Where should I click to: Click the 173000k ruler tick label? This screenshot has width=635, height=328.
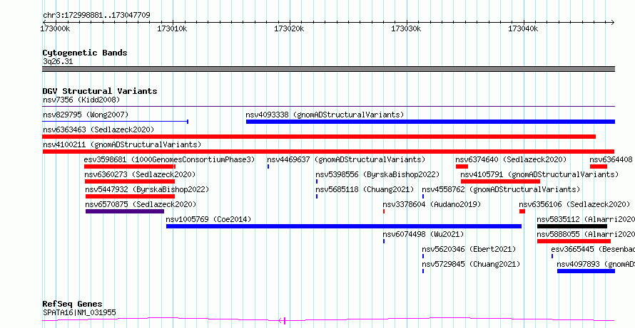pos(56,28)
